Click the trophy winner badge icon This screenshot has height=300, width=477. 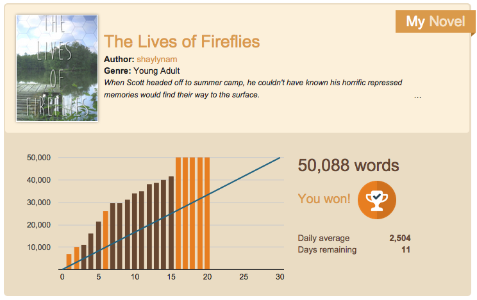[x=377, y=199]
